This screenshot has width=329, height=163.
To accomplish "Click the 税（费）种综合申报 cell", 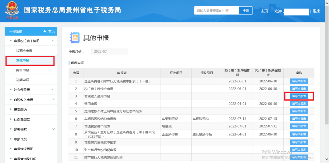I will 122,89.
